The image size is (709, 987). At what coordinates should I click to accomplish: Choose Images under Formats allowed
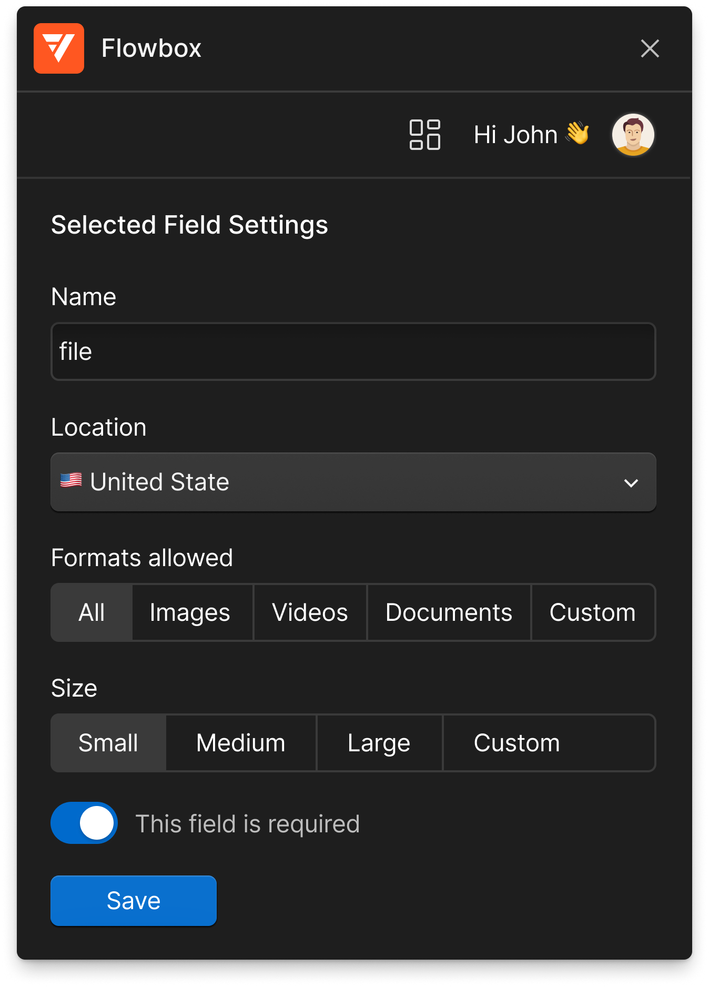[190, 612]
